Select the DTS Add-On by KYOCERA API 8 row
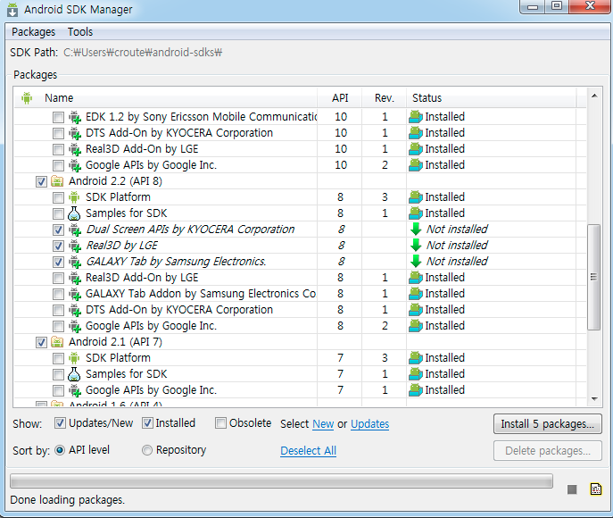613x518 pixels. pyautogui.click(x=300, y=310)
